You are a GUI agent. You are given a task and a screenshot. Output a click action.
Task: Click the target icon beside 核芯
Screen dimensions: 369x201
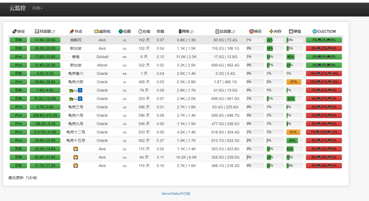(x=251, y=32)
